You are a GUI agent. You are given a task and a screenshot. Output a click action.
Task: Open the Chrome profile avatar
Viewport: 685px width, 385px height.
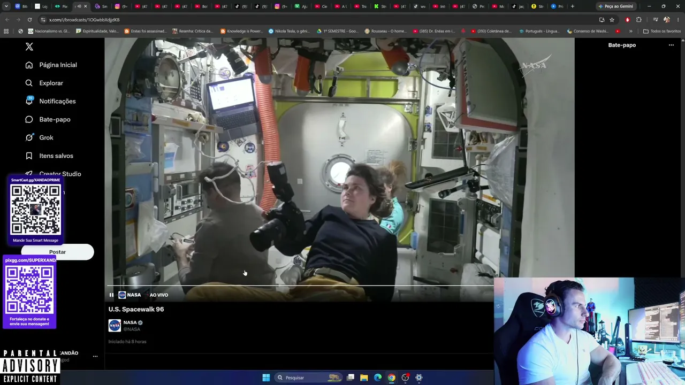coord(667,20)
